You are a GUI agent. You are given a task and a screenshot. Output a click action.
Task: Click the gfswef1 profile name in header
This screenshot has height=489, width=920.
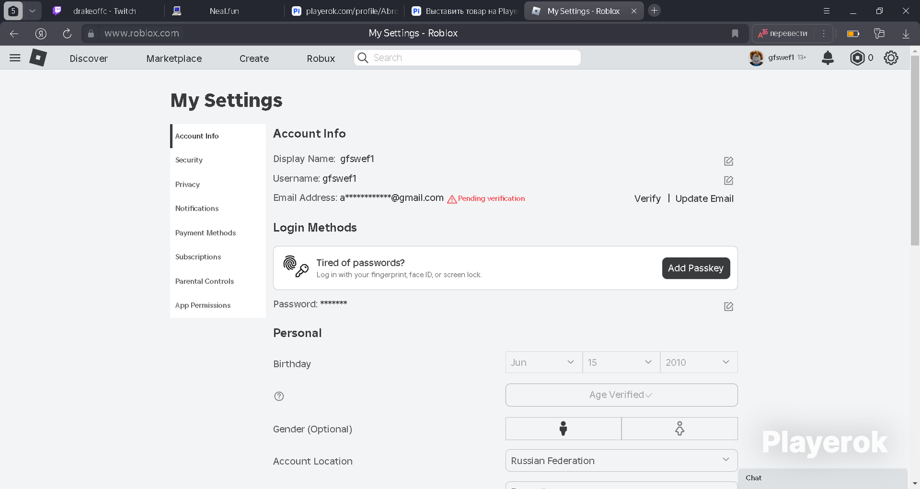pyautogui.click(x=781, y=58)
